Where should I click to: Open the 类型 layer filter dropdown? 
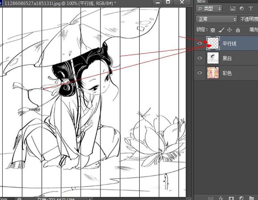tap(209, 8)
